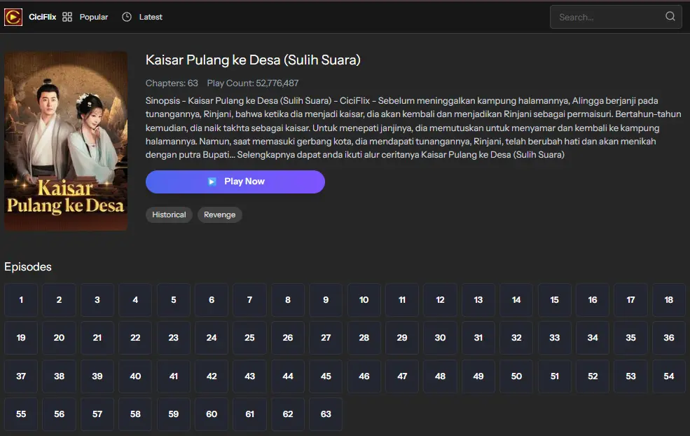Click the play triangle inside Play Now

[x=212, y=182]
